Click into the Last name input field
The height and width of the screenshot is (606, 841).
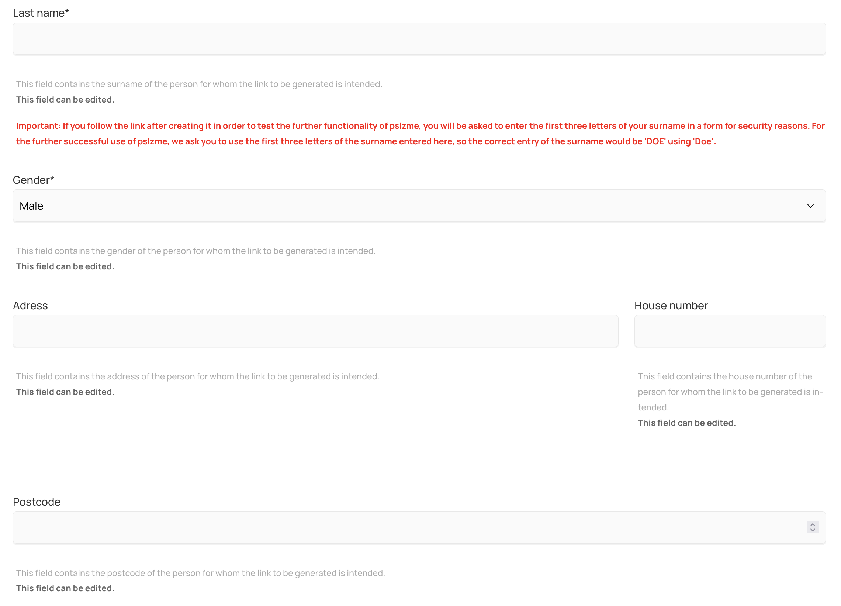[419, 39]
